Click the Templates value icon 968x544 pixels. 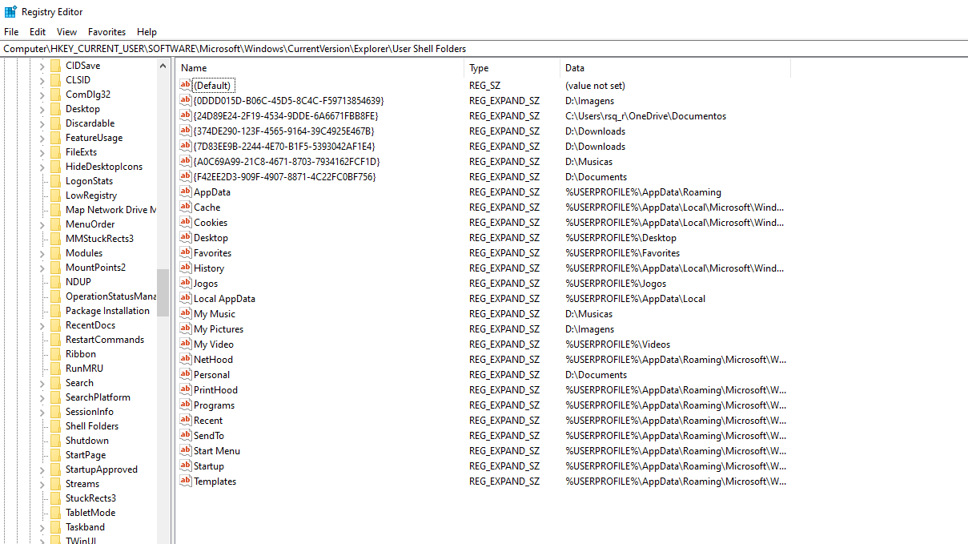[186, 481]
